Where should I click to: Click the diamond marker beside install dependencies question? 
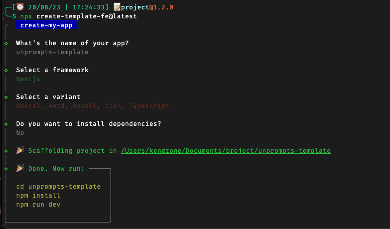pyautogui.click(x=6, y=124)
